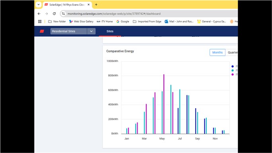Toggle the magenta legend series
The image size is (272, 153).
pyautogui.click(x=233, y=74)
